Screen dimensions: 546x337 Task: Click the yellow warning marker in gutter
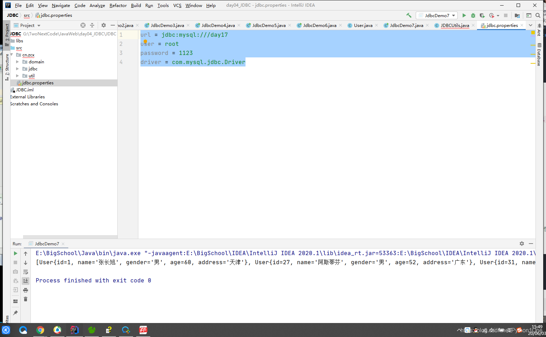[533, 33]
